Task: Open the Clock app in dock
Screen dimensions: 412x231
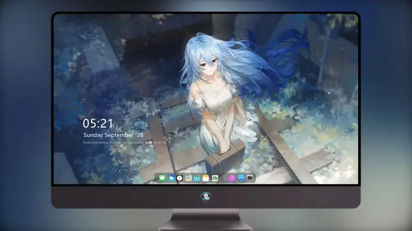Action: point(180,178)
